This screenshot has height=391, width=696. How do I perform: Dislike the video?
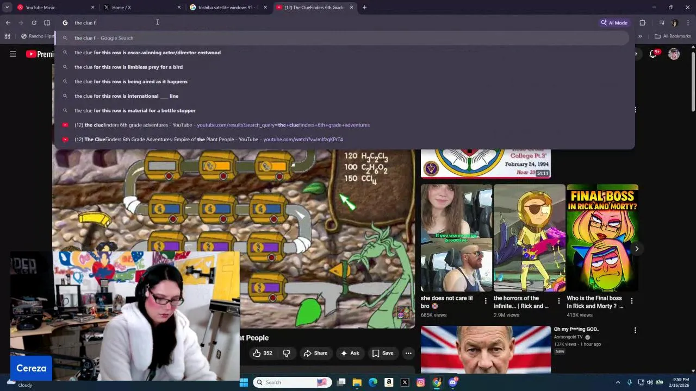coord(287,353)
